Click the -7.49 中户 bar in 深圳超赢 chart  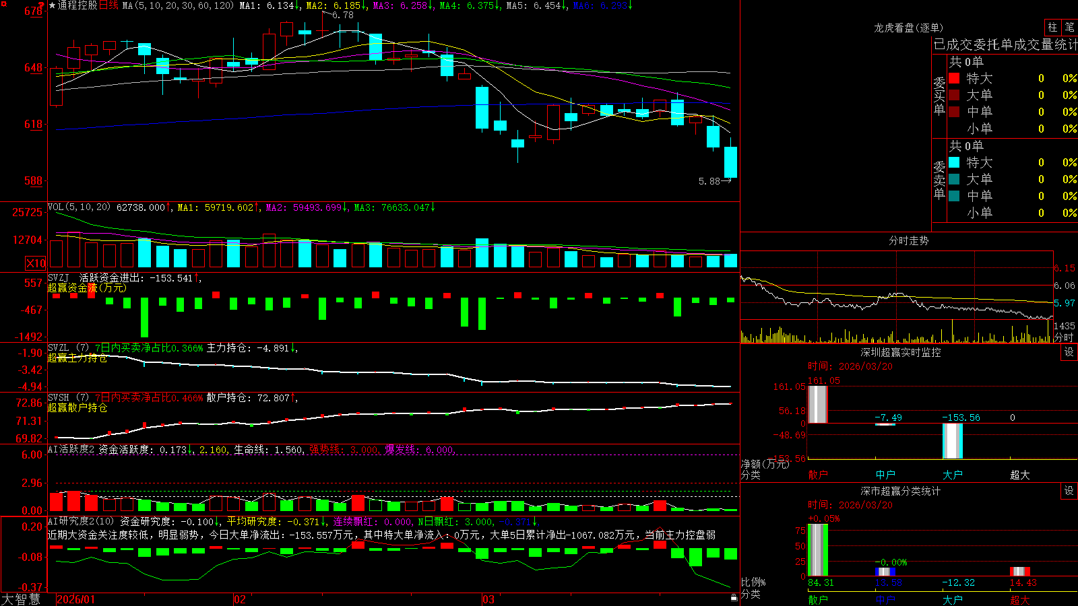point(885,424)
